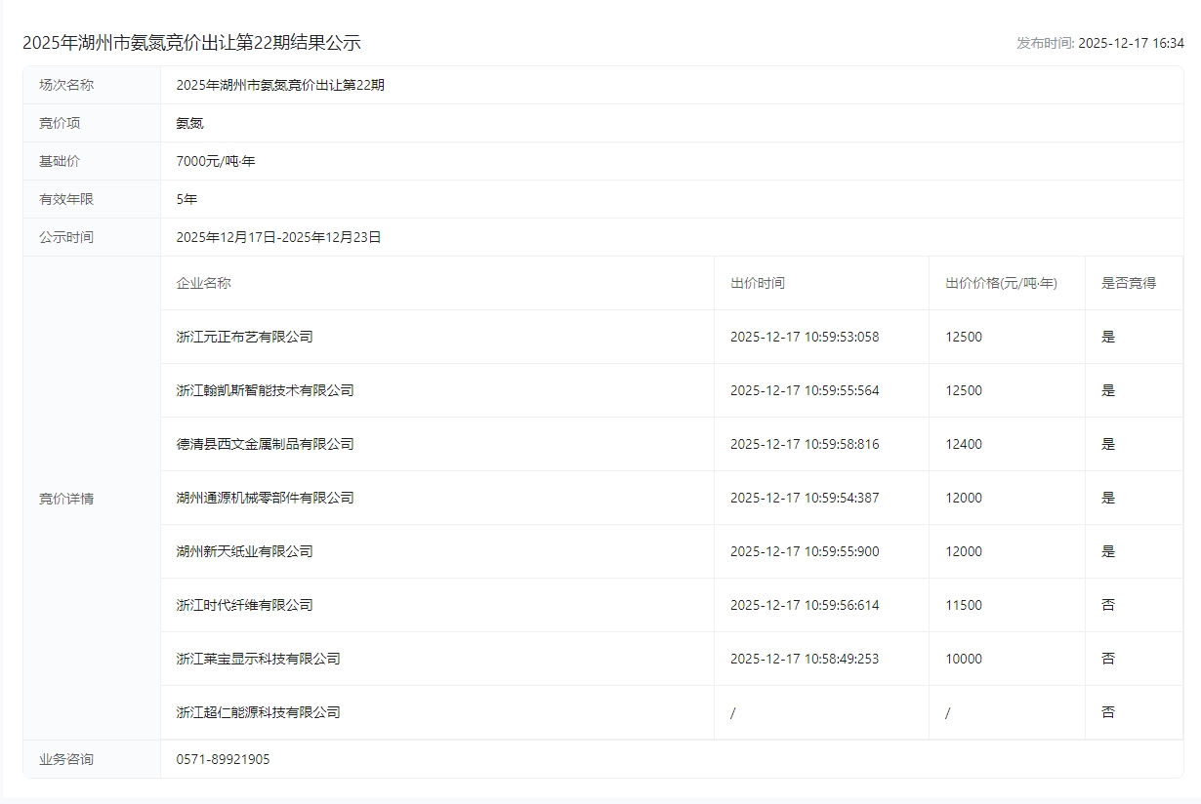Select company 湖州新天纸业有限公司
The height and width of the screenshot is (804, 1201).
click(x=244, y=551)
